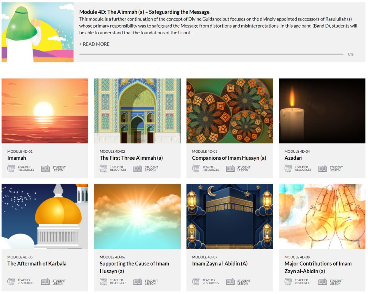Expand the module description with Read More
The image size is (368, 294).
(x=94, y=44)
